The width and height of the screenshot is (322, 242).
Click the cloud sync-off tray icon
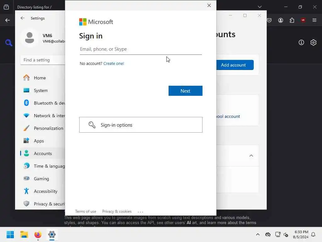268,234
